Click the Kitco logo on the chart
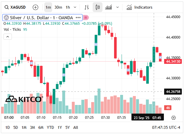This screenshot has width=185, height=134. click(24, 99)
